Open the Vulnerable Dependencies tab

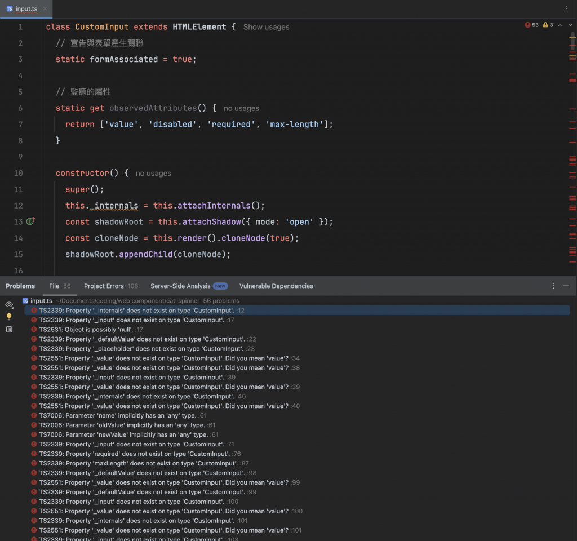coord(276,286)
